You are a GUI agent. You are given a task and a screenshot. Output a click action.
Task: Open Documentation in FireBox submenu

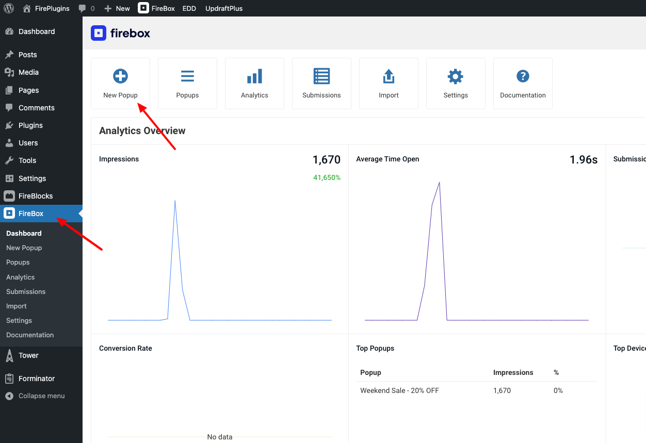[30, 335]
